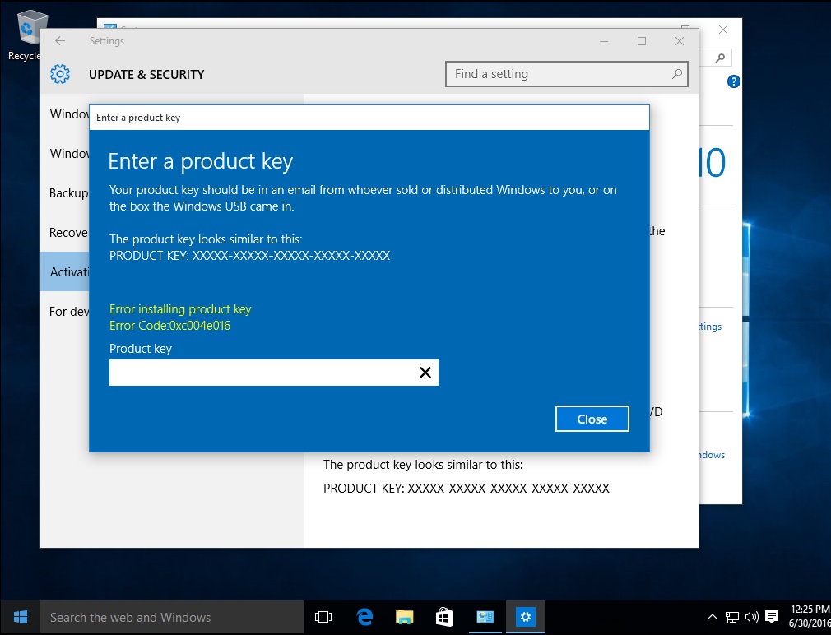The image size is (831, 635).
Task: Click the Error installing product key message
Action: (x=180, y=309)
